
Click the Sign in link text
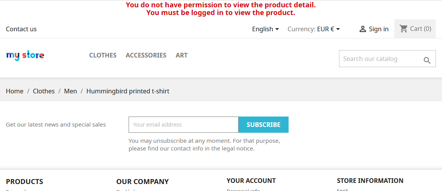coord(378,29)
